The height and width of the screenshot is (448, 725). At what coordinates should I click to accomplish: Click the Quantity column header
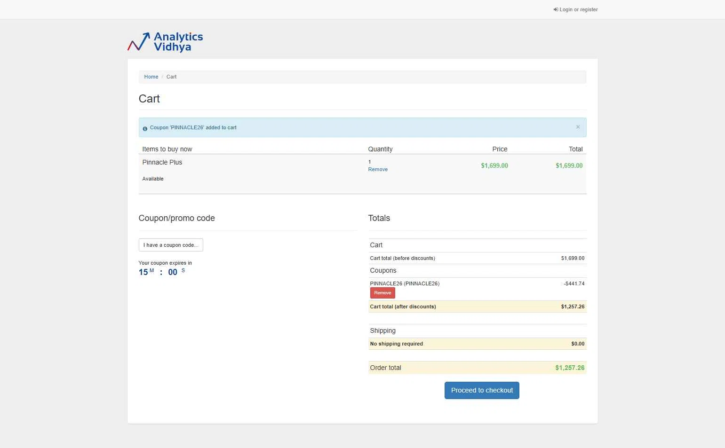[x=380, y=149]
